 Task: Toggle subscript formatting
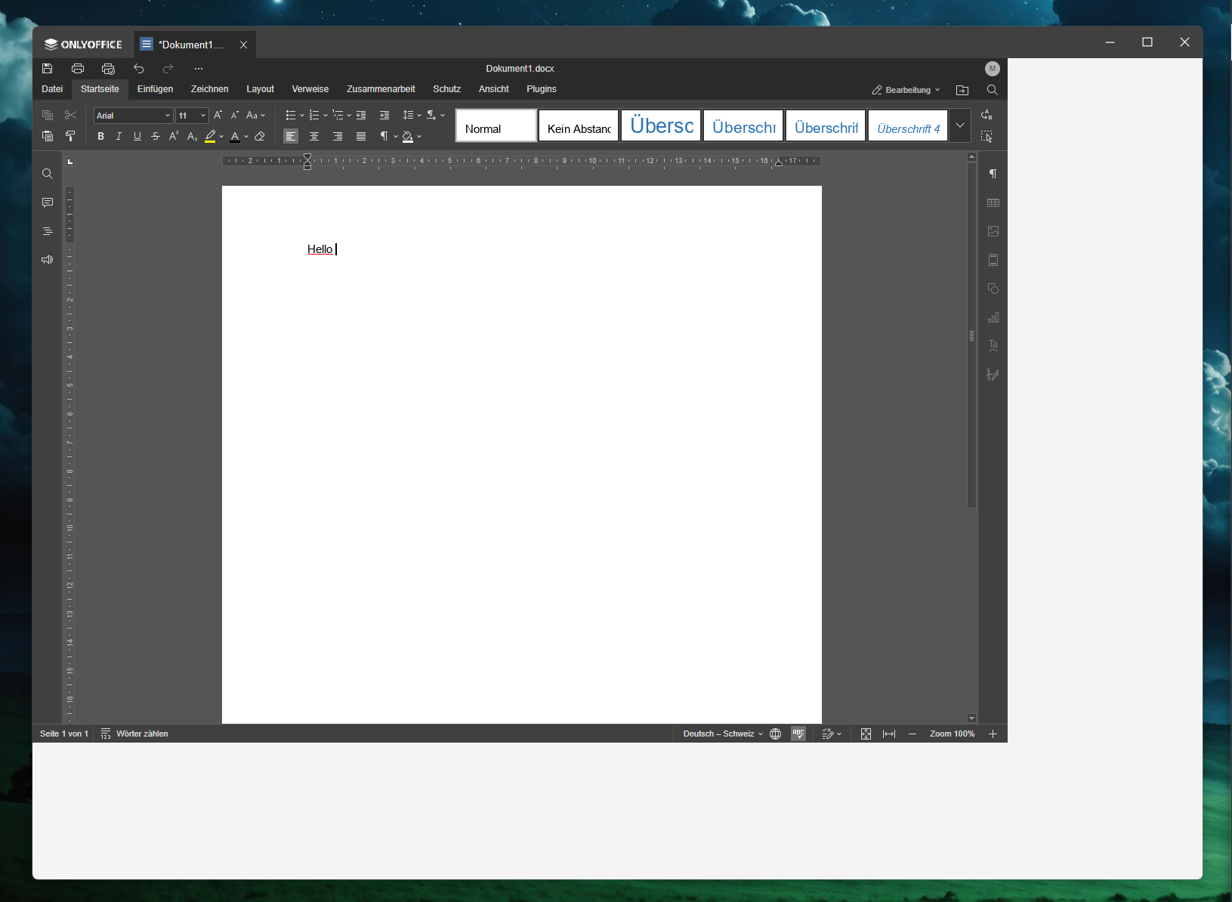[192, 137]
